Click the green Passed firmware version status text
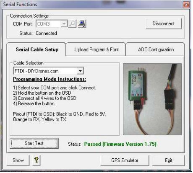Image resolution: width=193 pixels, height=173 pixels. pos(120,144)
